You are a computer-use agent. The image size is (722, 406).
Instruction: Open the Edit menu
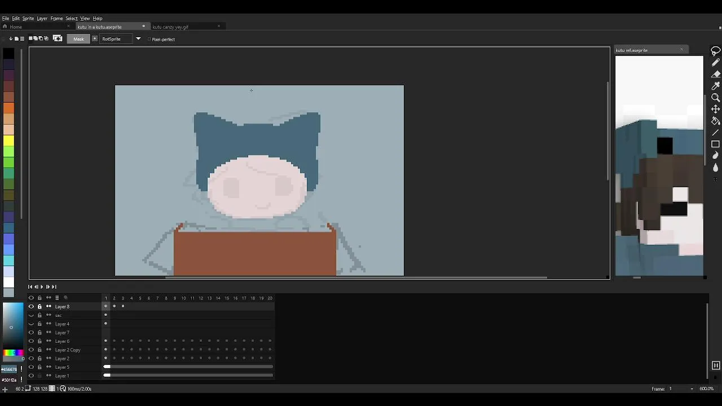click(x=16, y=19)
